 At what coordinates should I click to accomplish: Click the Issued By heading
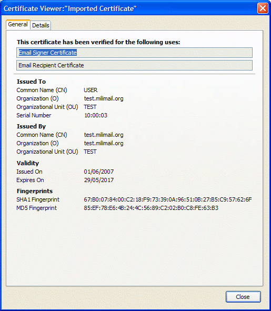31,126
